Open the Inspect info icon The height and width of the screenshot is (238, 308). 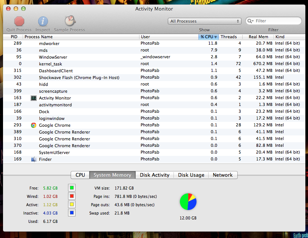pos(43,21)
